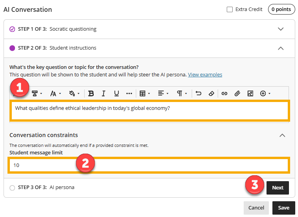
Task: Click the undo arrow icon
Action: [x=198, y=93]
